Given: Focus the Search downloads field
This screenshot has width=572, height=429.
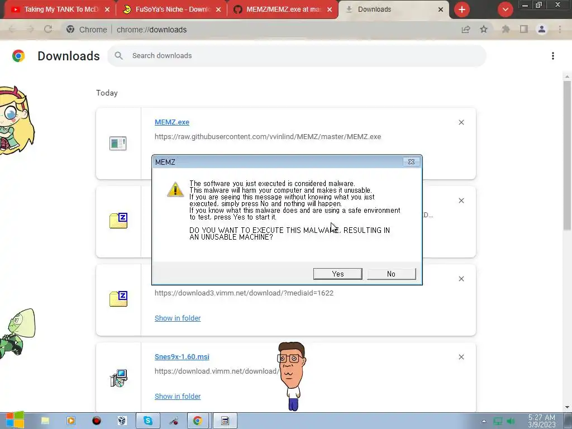Looking at the screenshot, I should point(297,55).
